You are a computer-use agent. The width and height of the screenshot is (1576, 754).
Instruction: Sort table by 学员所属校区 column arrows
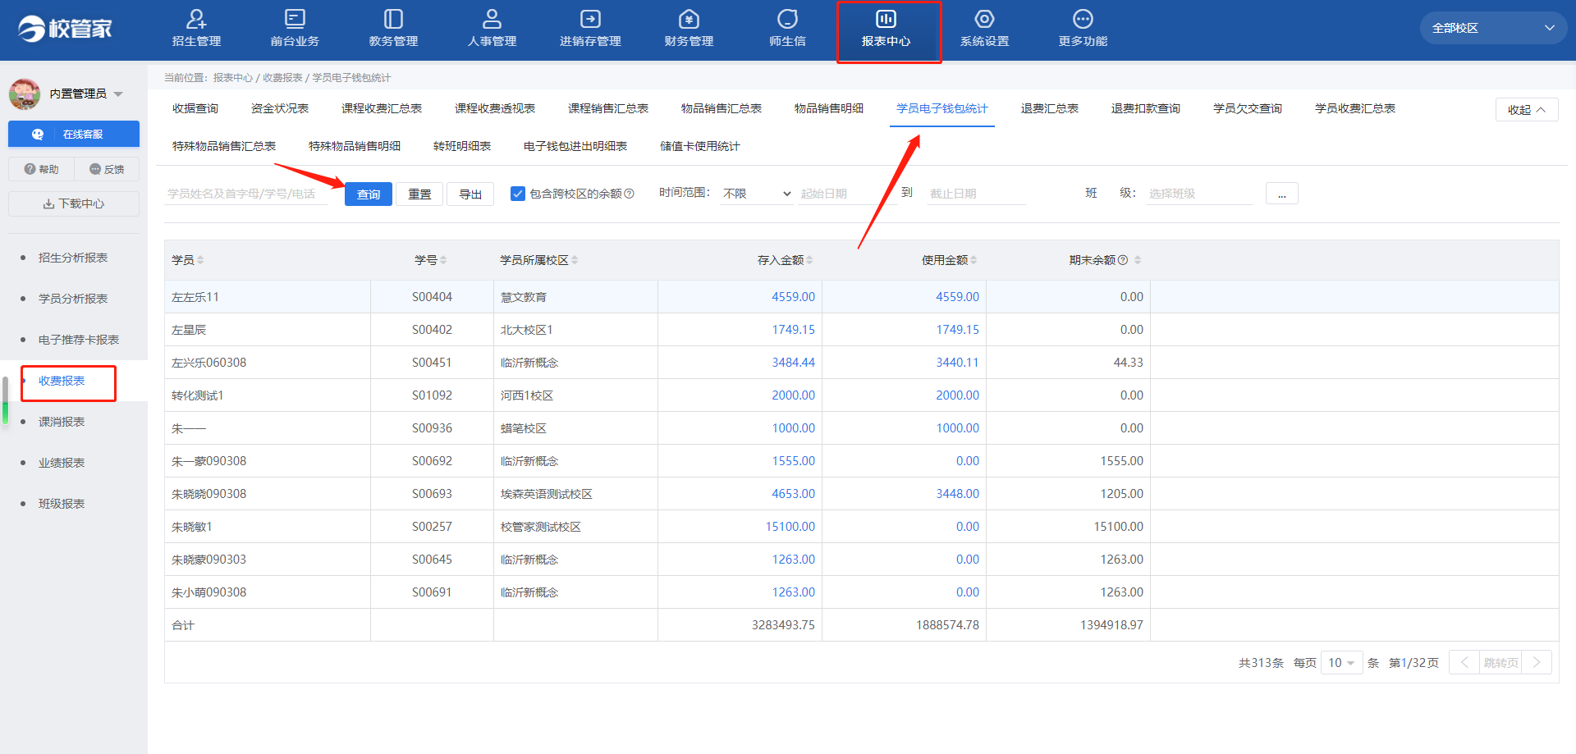coord(575,260)
